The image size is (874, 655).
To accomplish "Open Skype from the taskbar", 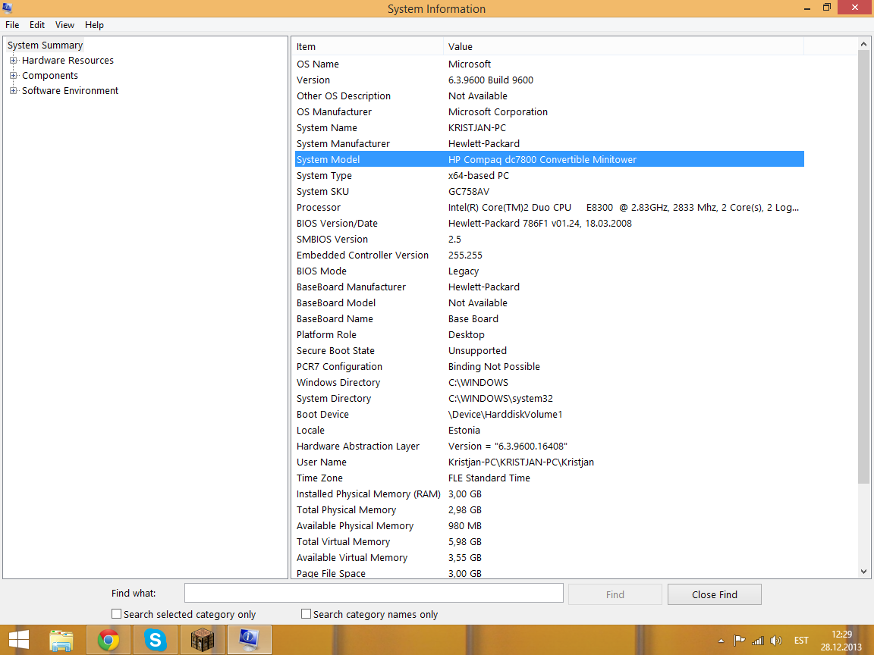I will coord(155,640).
